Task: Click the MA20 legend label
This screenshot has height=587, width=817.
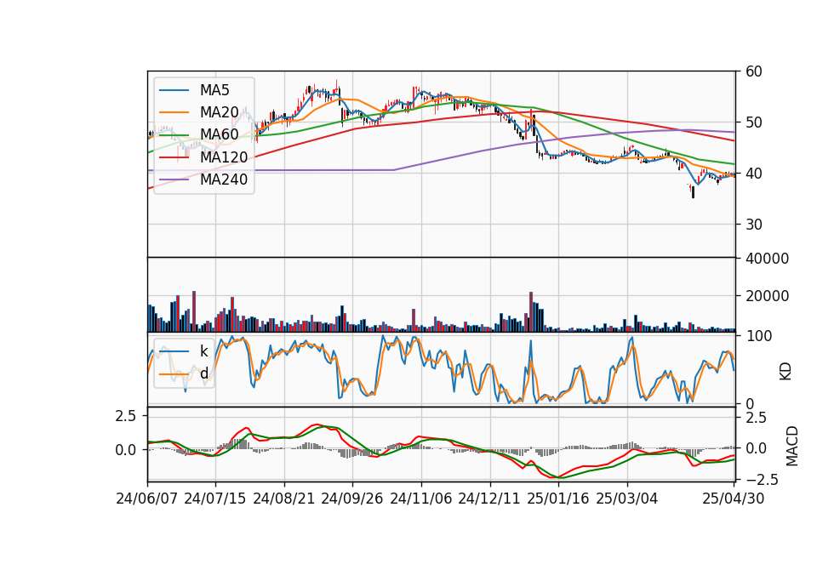Action: [219, 112]
